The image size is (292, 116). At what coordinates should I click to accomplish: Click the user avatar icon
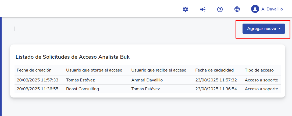click(255, 9)
